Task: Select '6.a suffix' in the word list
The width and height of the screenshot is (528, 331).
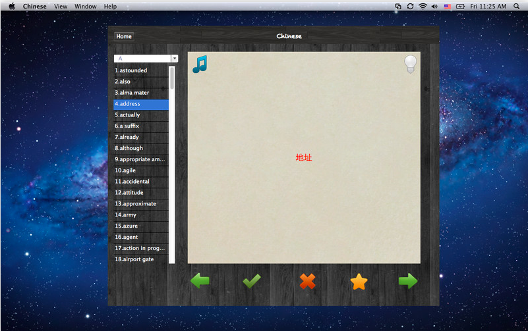Action: (141, 126)
